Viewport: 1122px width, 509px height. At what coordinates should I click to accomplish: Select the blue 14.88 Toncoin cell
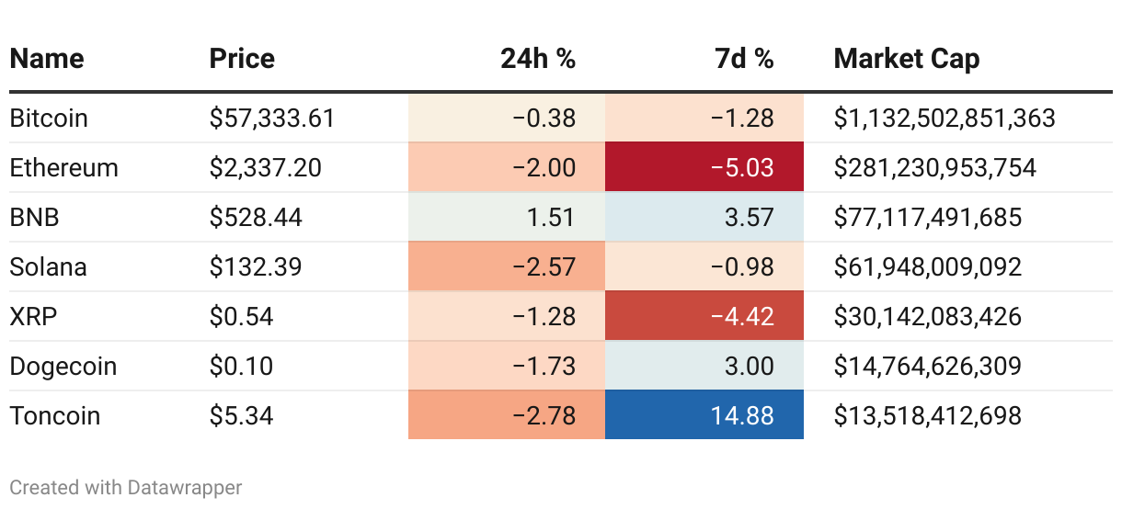(x=704, y=415)
